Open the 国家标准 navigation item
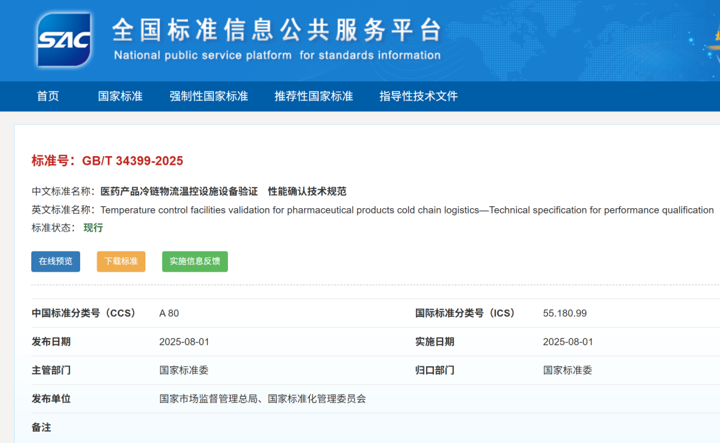 [120, 96]
